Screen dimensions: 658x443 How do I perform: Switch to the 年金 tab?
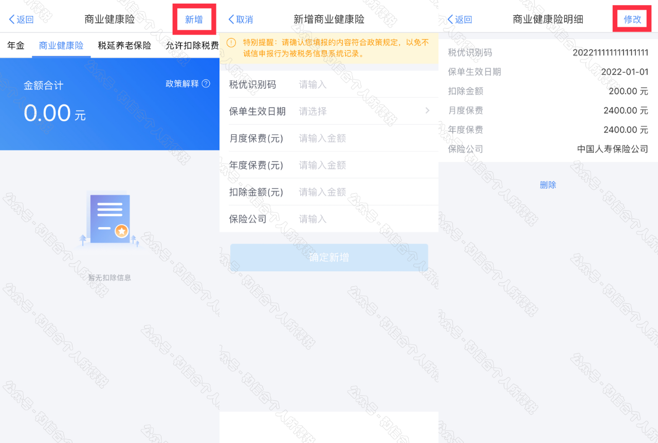pos(16,45)
